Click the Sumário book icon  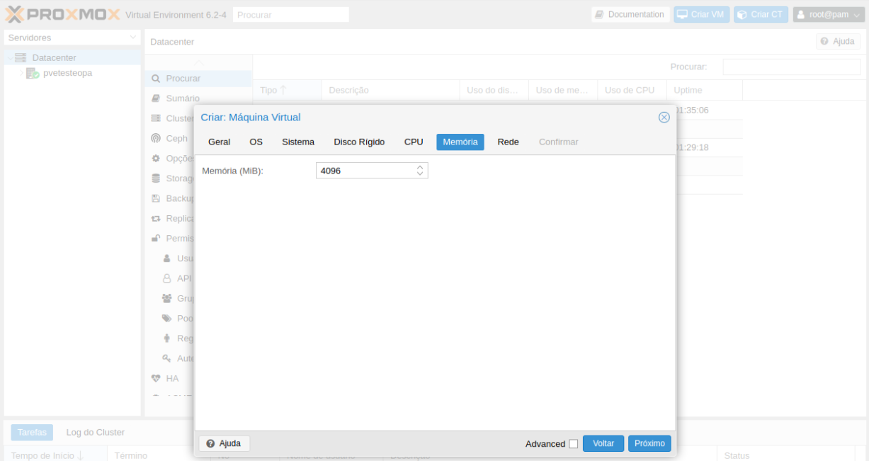[x=156, y=98]
